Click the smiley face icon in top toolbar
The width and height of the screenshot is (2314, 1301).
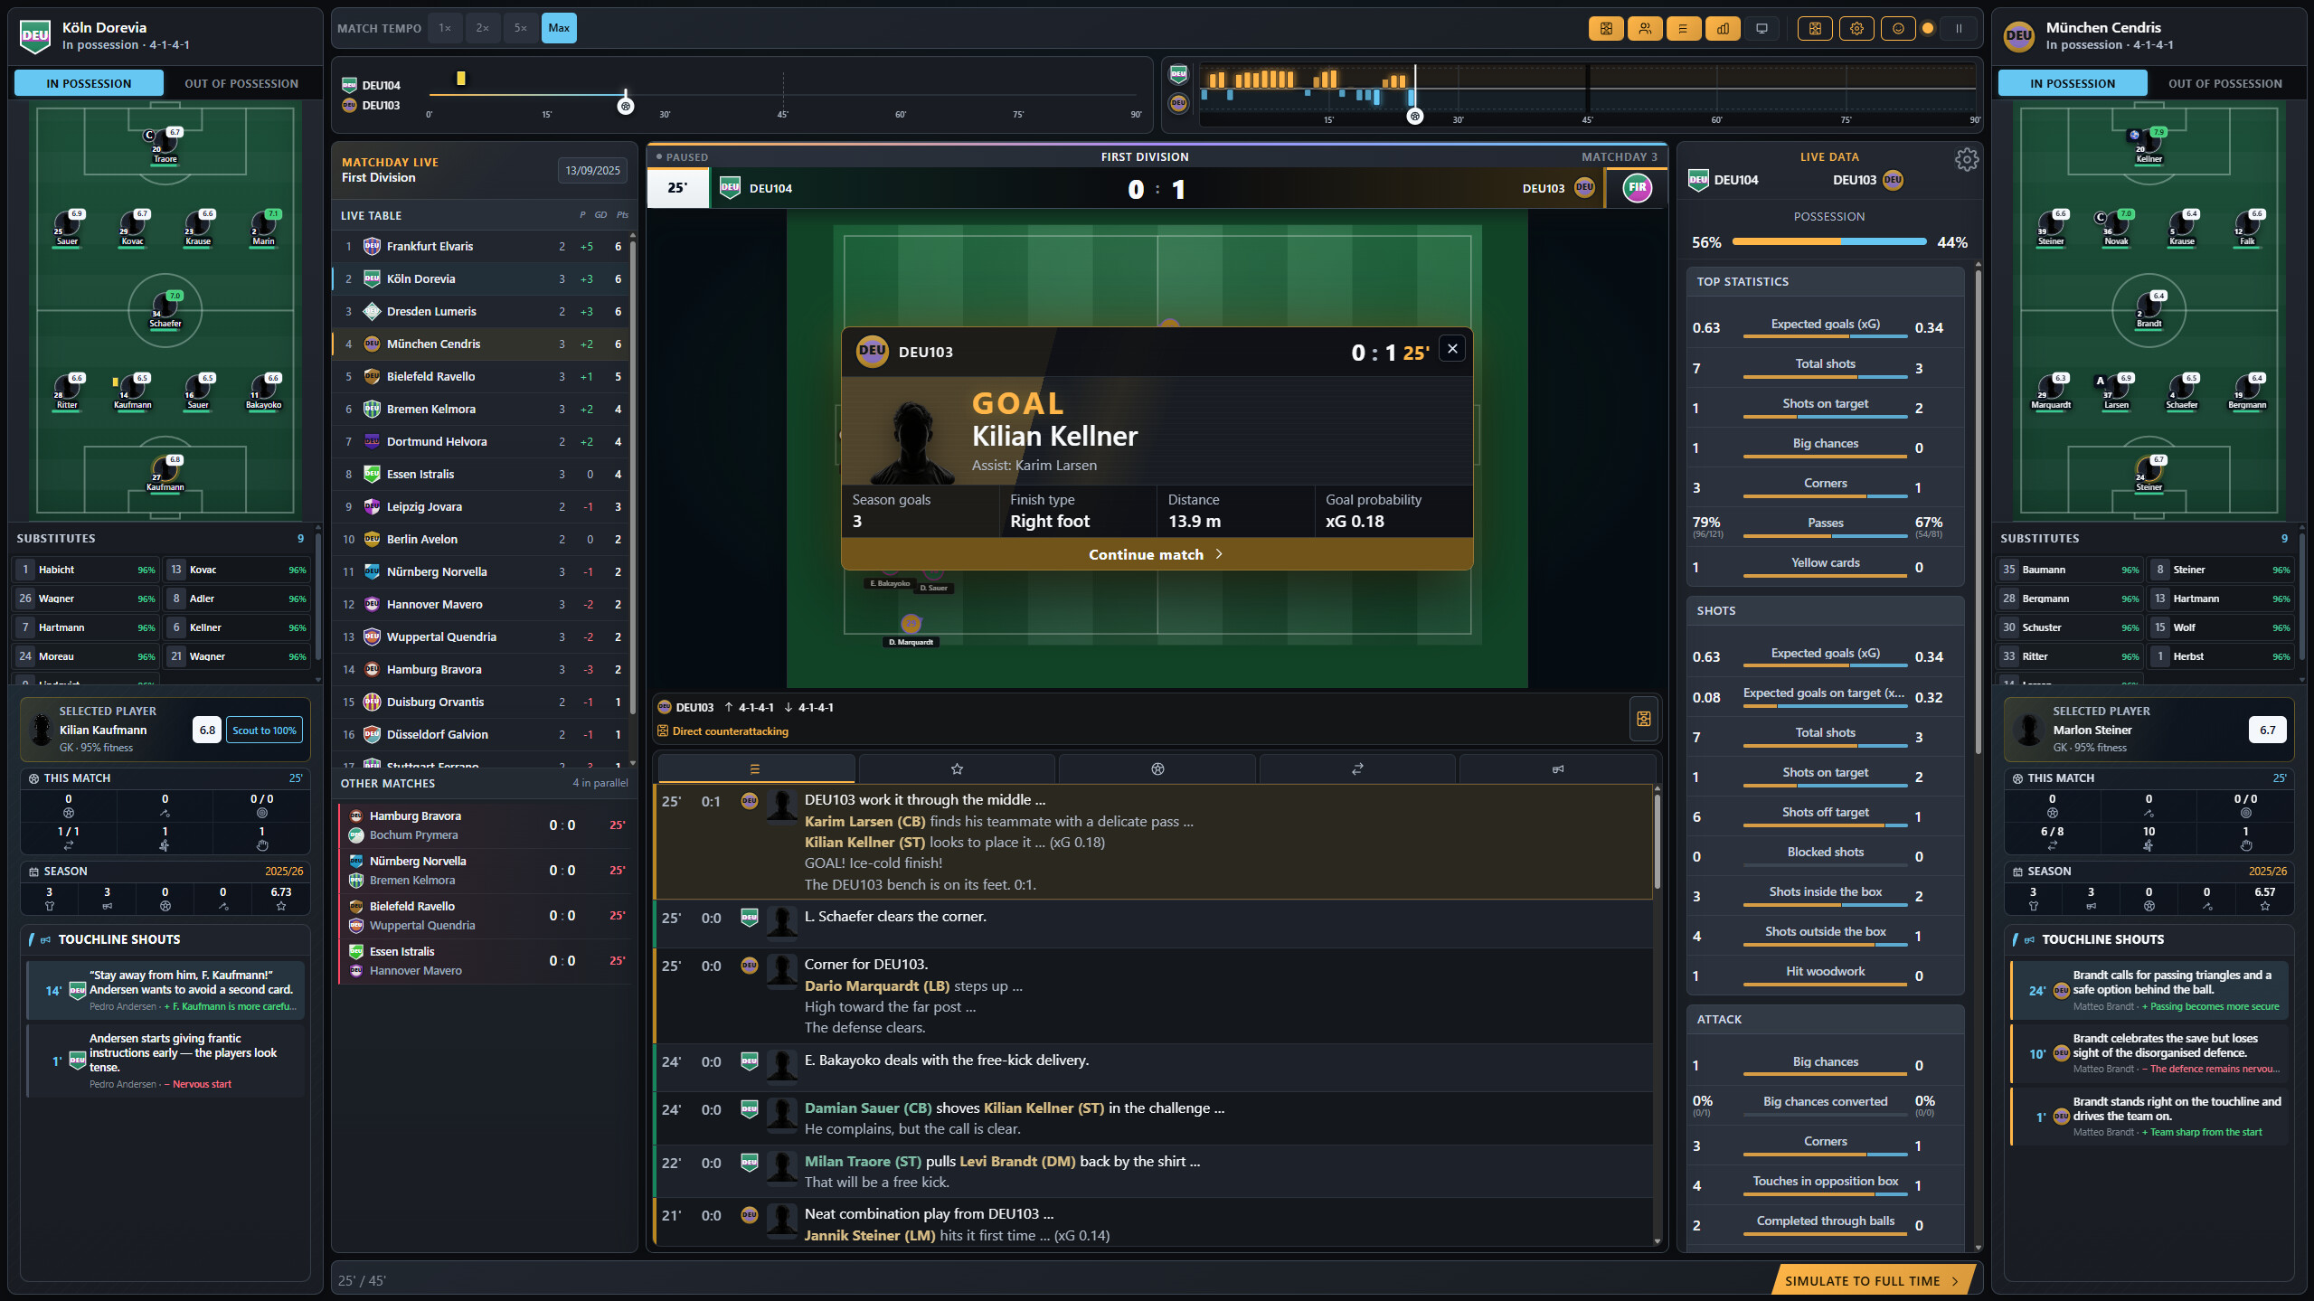pos(1898,29)
